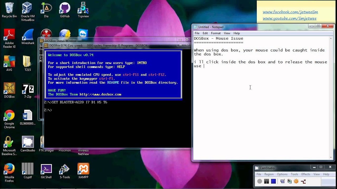Click the CamStudio screen annotations icon
The height and width of the screenshot is (189, 337).
tap(290, 181)
